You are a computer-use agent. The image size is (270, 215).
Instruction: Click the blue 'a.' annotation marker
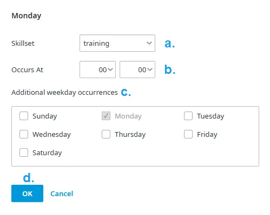[x=170, y=43]
